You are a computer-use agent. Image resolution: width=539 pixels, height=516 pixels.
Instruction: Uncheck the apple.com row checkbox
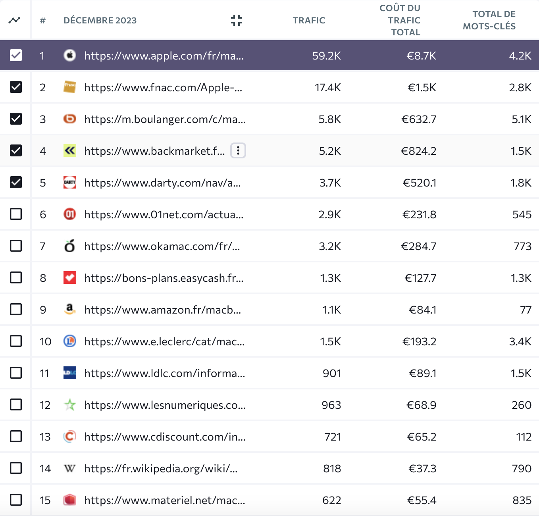(x=16, y=55)
